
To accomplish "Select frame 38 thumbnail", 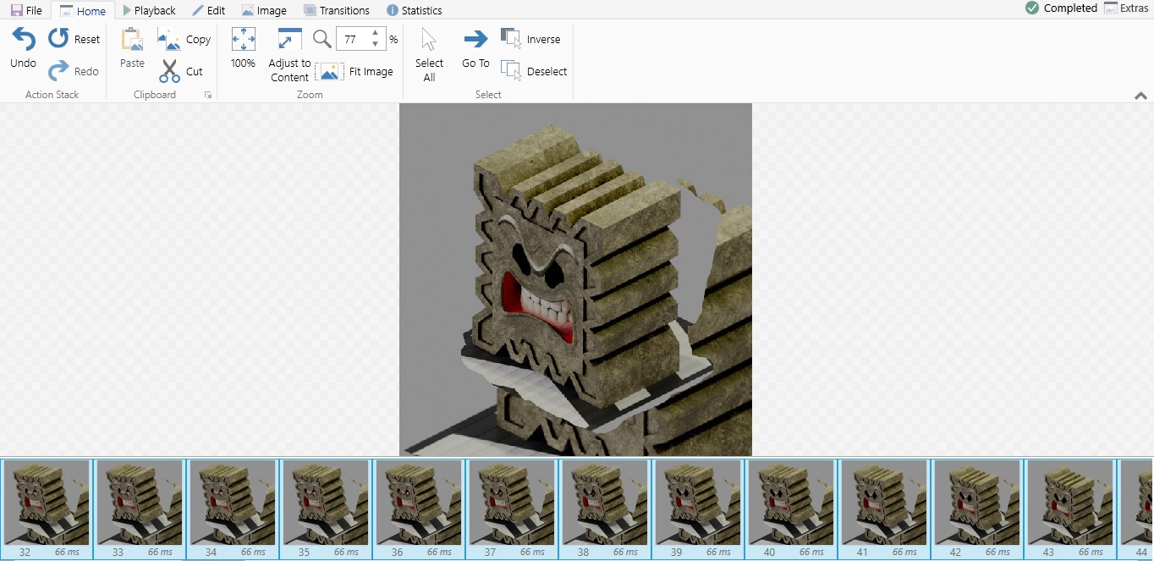I will 605,509.
